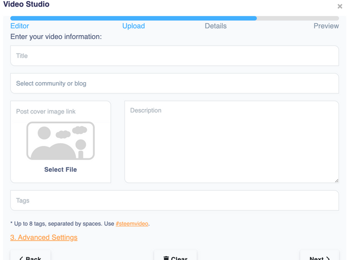The height and width of the screenshot is (260, 347).
Task: Open the Select community or blog dropdown
Action: pos(174,83)
